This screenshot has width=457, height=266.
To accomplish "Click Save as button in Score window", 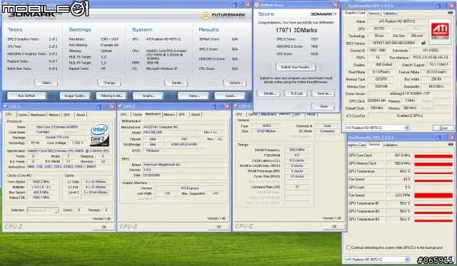I will (x=323, y=93).
